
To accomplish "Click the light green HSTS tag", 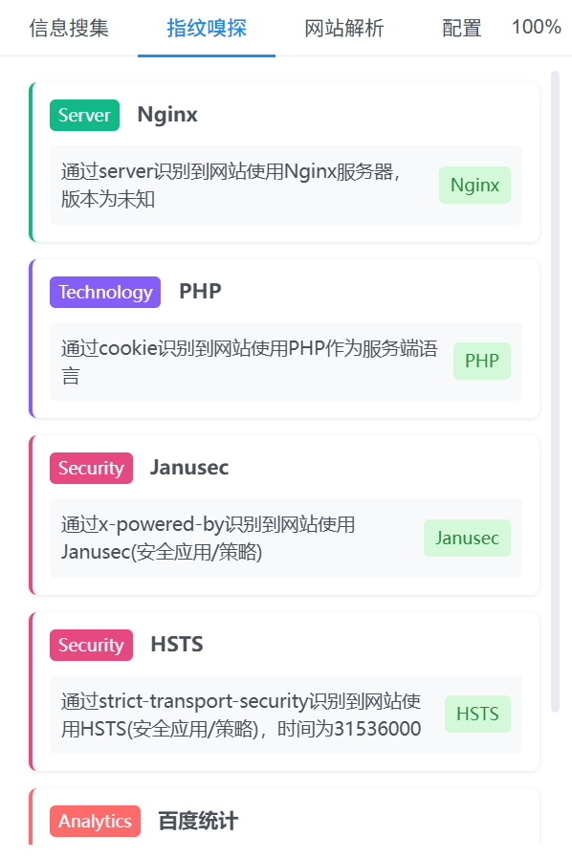I will point(477,715).
